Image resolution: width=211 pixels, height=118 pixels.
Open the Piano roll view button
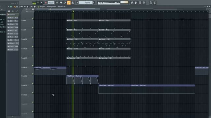[136, 3]
